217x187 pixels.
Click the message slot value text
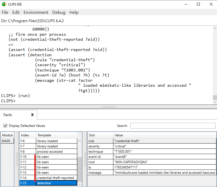(165, 172)
